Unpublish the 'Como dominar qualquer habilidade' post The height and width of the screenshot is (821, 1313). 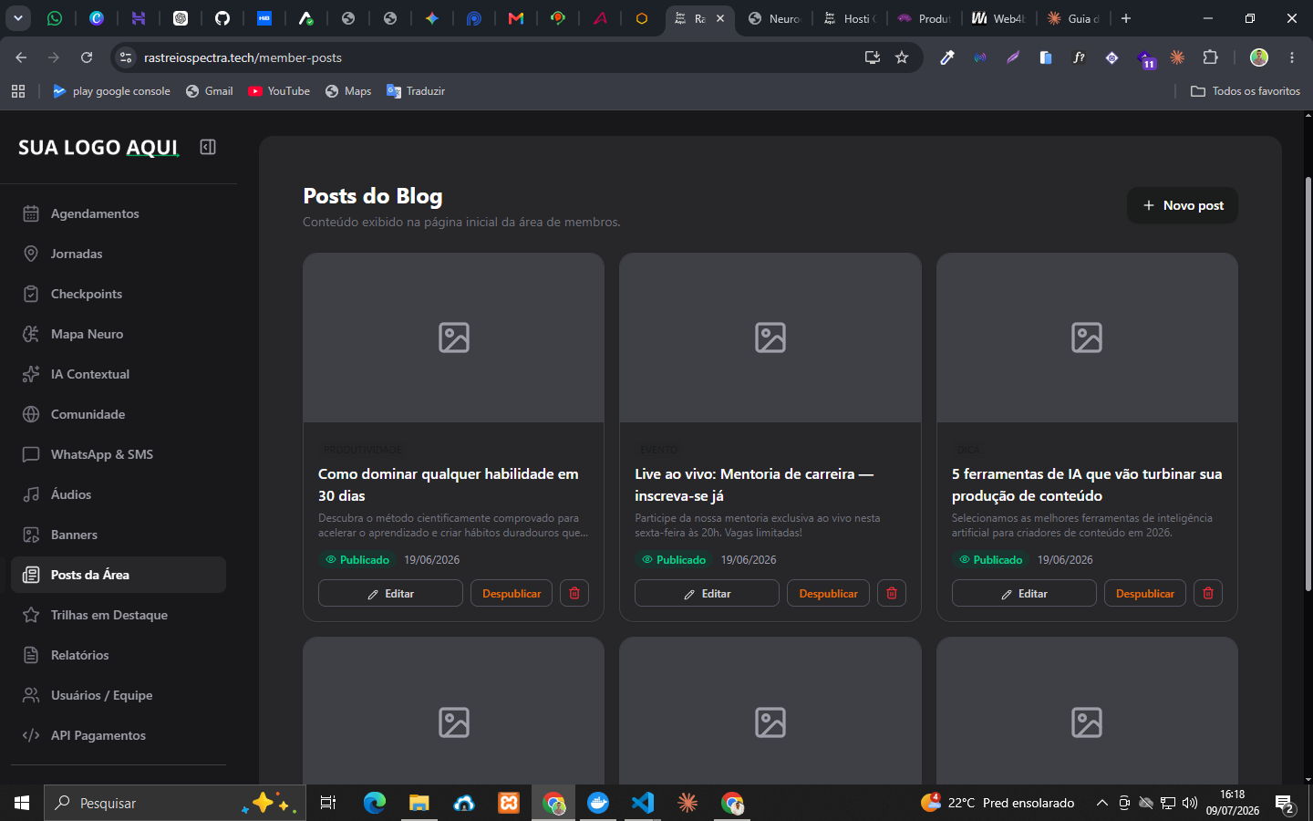point(512,593)
